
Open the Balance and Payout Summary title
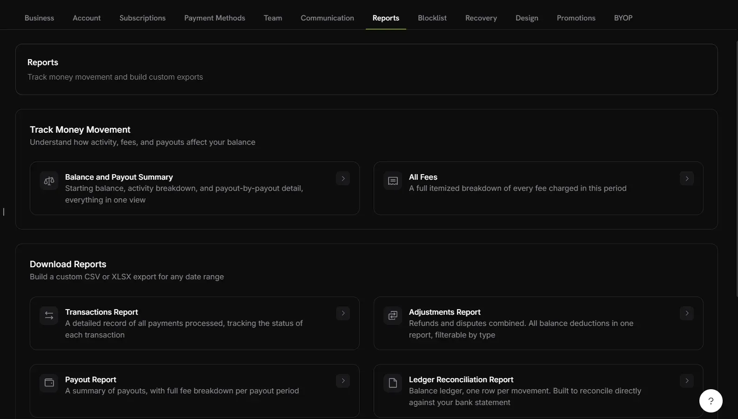point(119,177)
